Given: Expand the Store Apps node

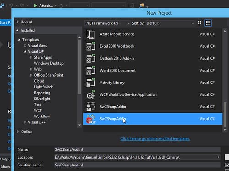Looking at the screenshot, I should coord(31,57).
